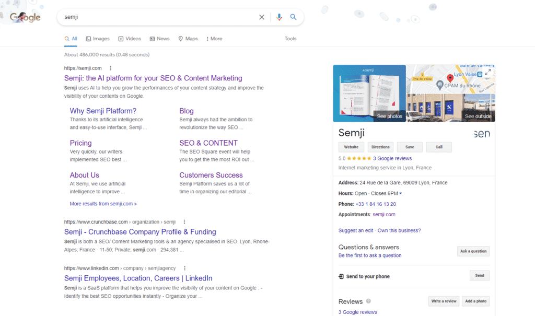Open the Tools menu
This screenshot has height=316, width=535.
290,39
